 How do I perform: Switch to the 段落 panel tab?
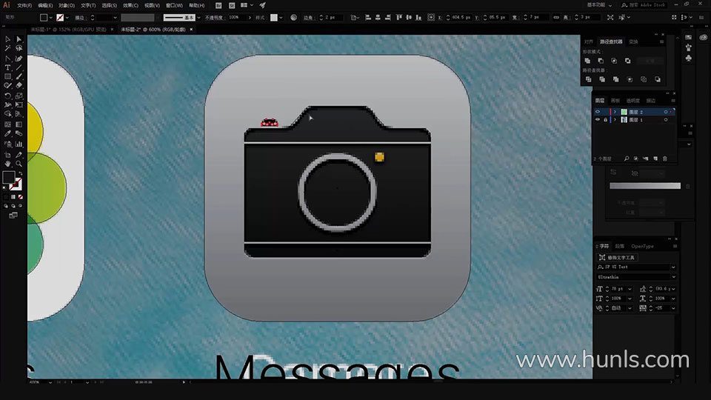(619, 246)
